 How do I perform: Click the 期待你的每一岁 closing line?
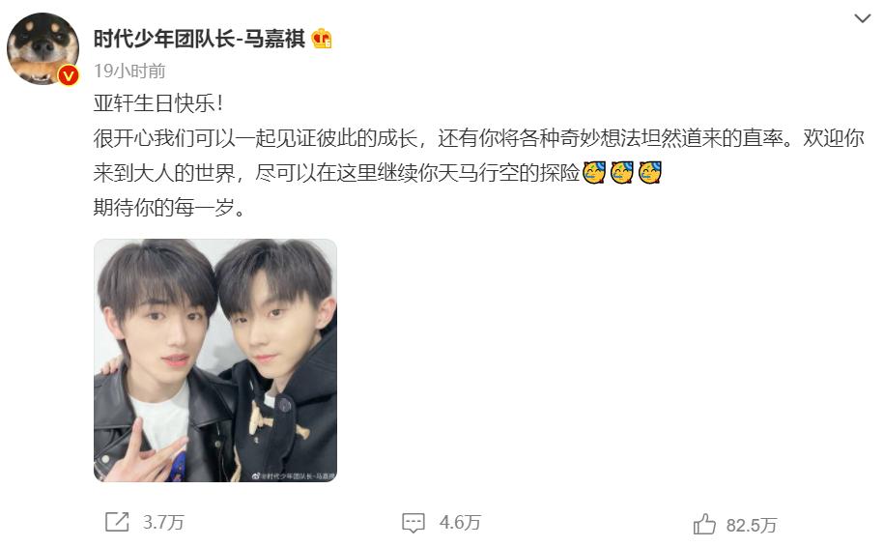click(170, 208)
